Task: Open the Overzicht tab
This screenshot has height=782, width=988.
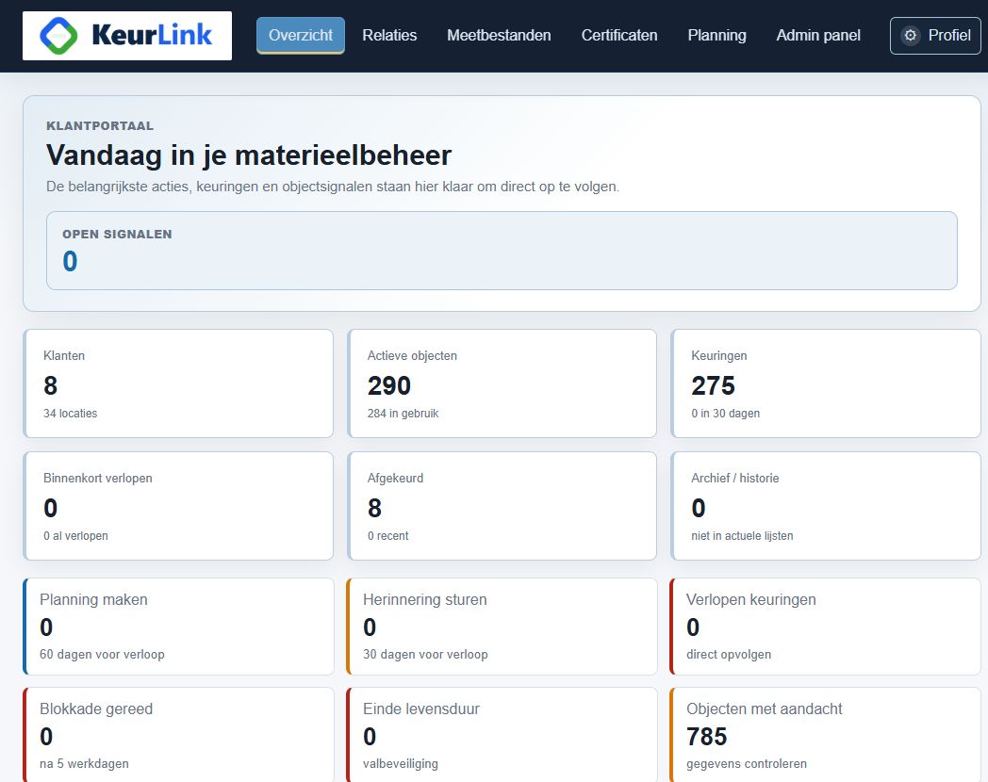Action: click(x=301, y=35)
